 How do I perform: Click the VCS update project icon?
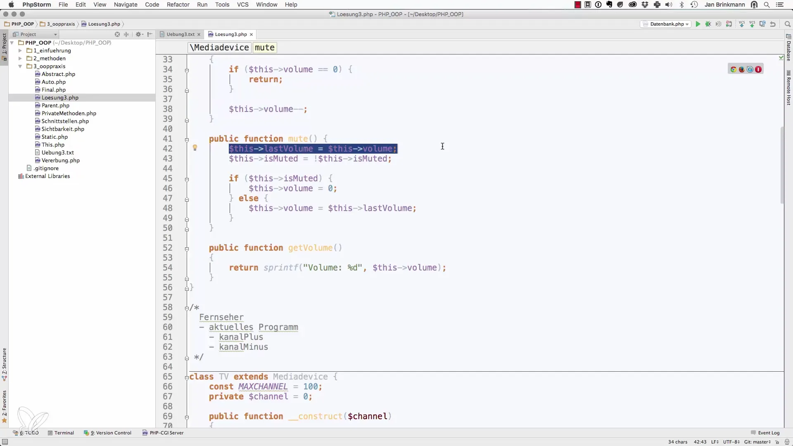(742, 24)
